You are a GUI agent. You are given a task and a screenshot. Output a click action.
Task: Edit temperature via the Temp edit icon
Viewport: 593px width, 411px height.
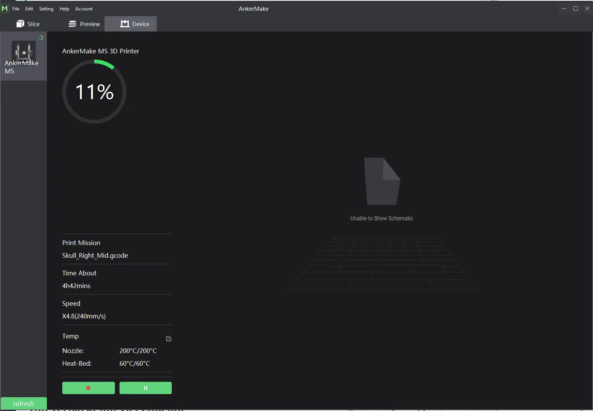tap(168, 339)
